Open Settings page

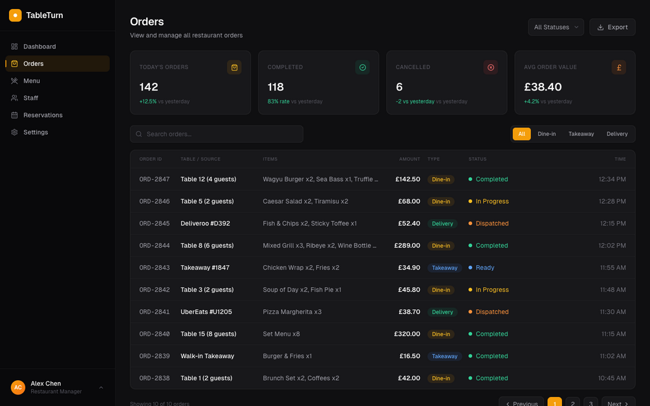58,132
